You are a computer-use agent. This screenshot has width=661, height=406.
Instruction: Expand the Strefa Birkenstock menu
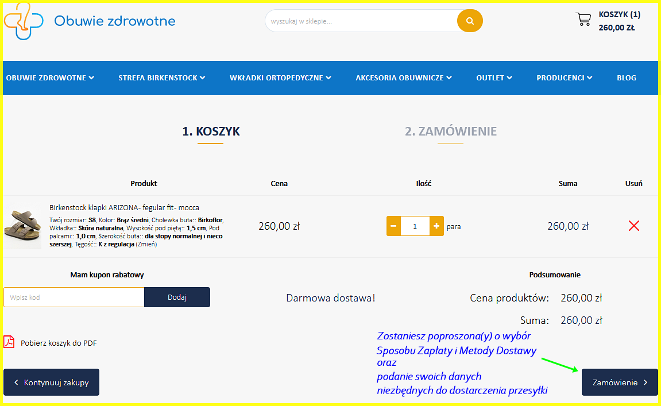coord(161,78)
